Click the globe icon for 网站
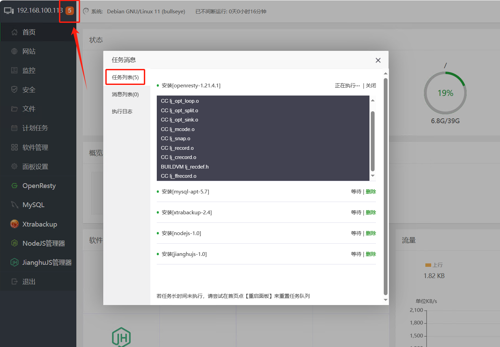Screen dimensions: 500x347 [x=14, y=51]
